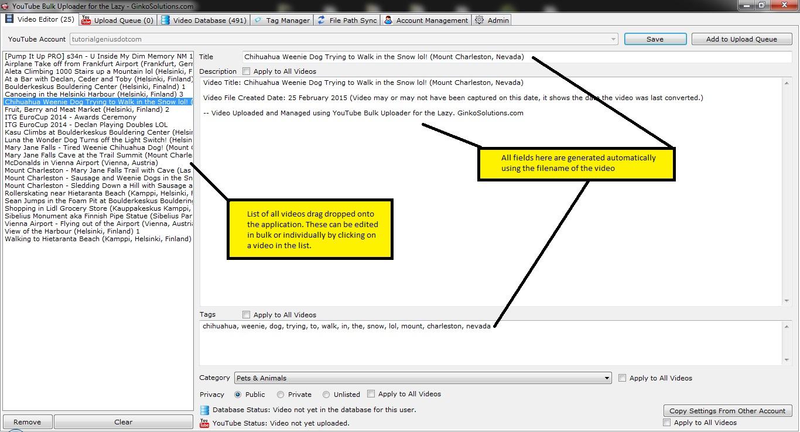800x432 pixels.
Task: Check Category Apply to All Videos
Action: tap(622, 378)
